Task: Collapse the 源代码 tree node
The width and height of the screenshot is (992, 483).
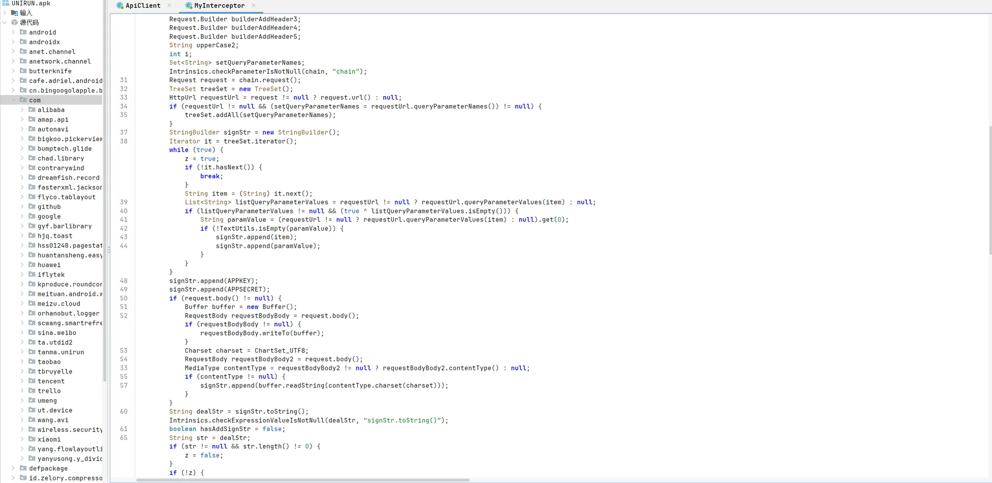Action: pos(4,22)
